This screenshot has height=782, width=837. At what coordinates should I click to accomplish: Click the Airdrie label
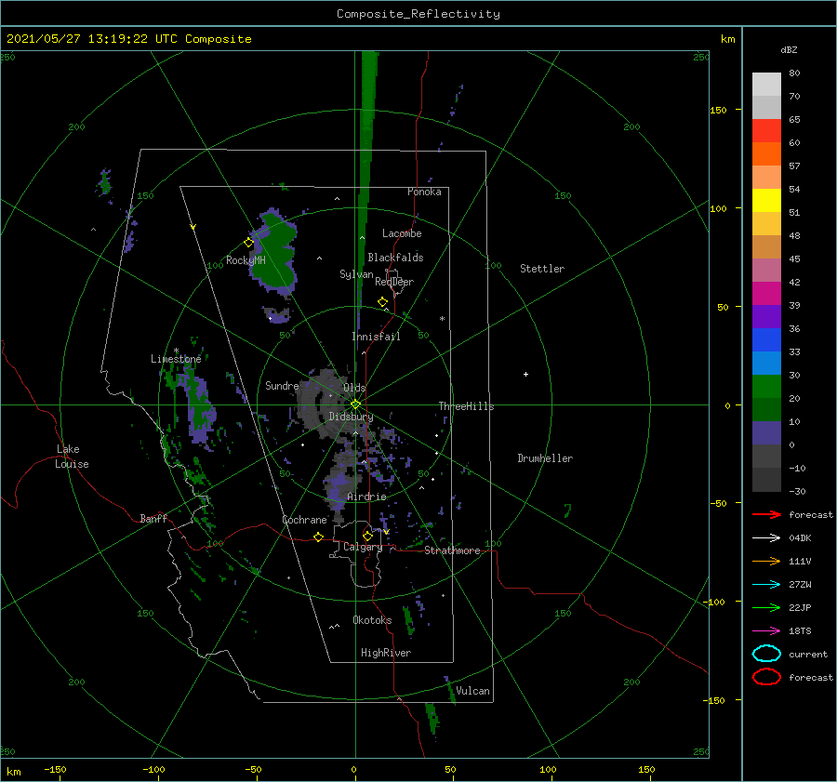[366, 497]
